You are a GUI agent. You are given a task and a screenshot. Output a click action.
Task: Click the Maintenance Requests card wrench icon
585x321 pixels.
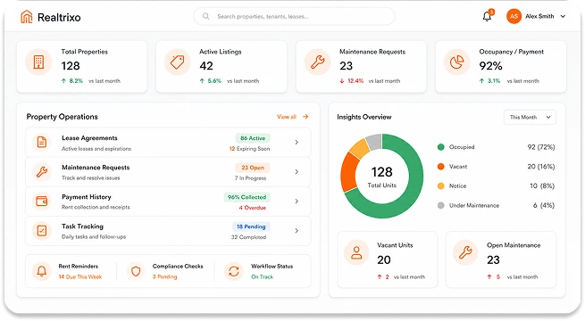click(317, 62)
